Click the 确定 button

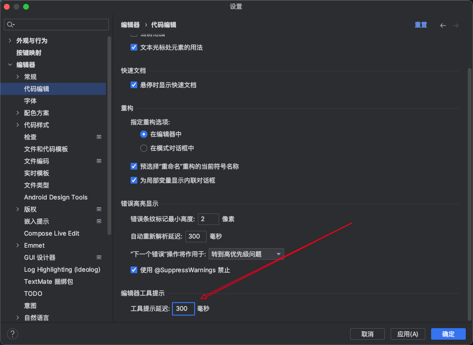coord(448,334)
